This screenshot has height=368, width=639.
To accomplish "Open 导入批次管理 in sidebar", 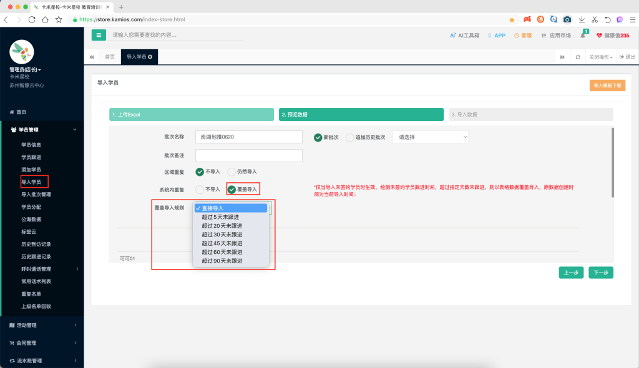I will [x=36, y=195].
